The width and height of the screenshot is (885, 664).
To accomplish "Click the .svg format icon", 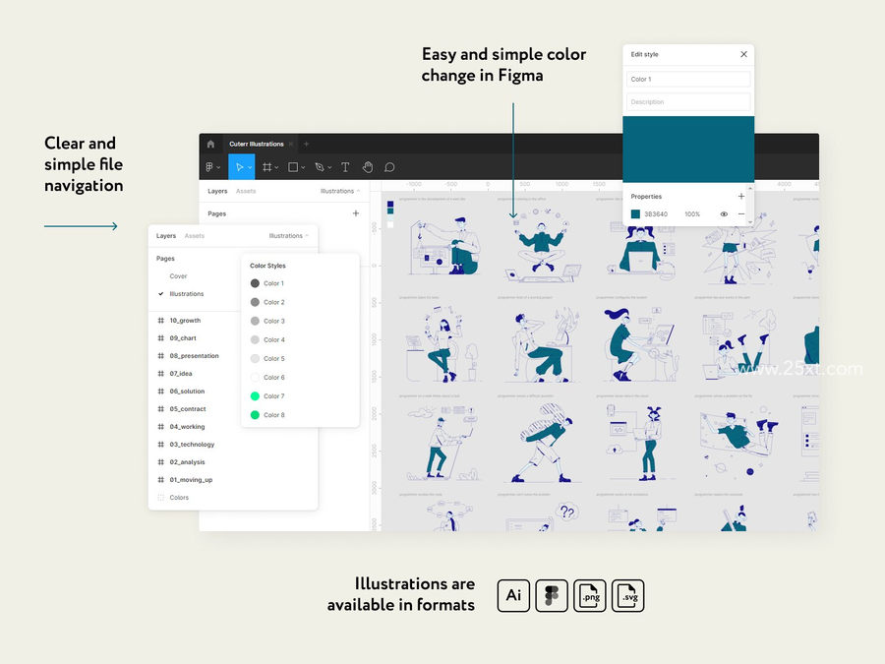I will pos(627,596).
